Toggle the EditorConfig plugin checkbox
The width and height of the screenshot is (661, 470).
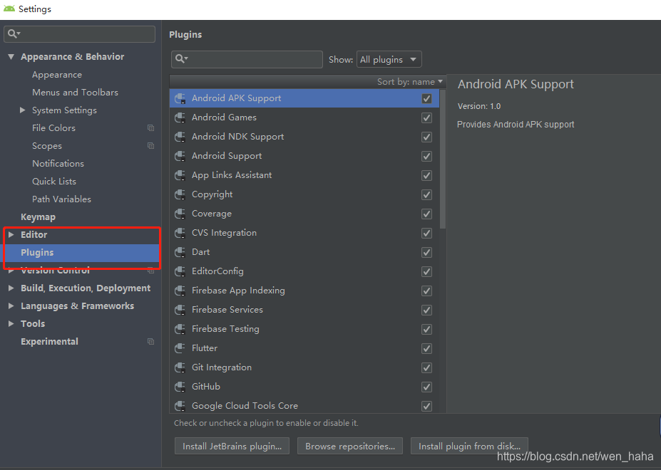click(x=426, y=271)
